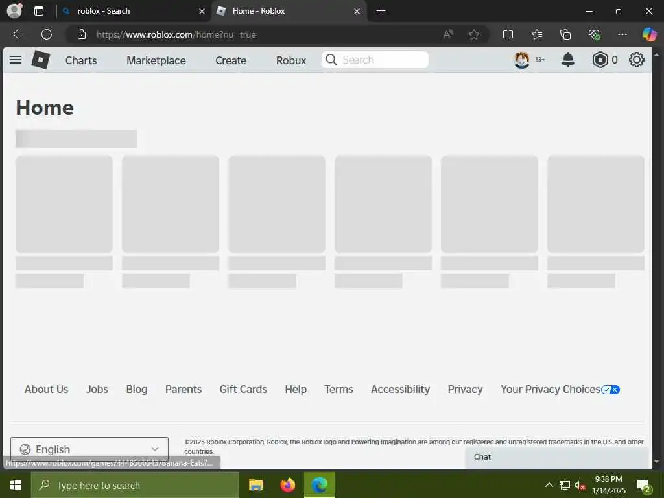Focus the Roblox Search field
The height and width of the screenshot is (498, 664).
375,60
